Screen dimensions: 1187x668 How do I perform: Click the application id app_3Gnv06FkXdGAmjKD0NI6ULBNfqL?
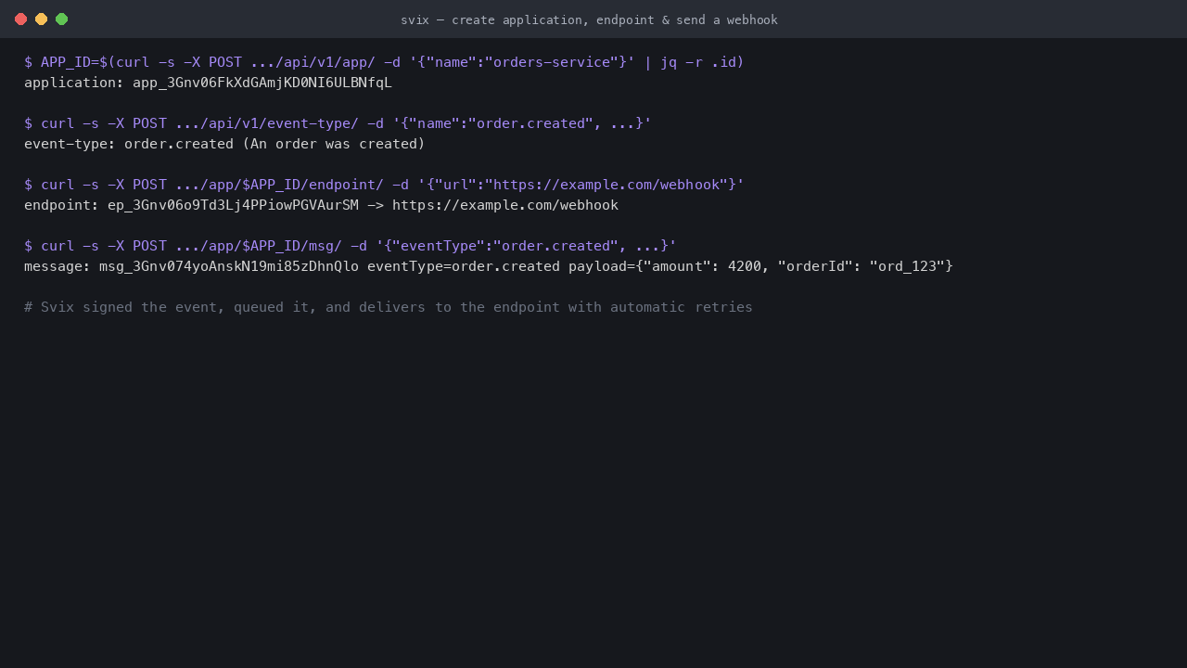click(x=262, y=83)
